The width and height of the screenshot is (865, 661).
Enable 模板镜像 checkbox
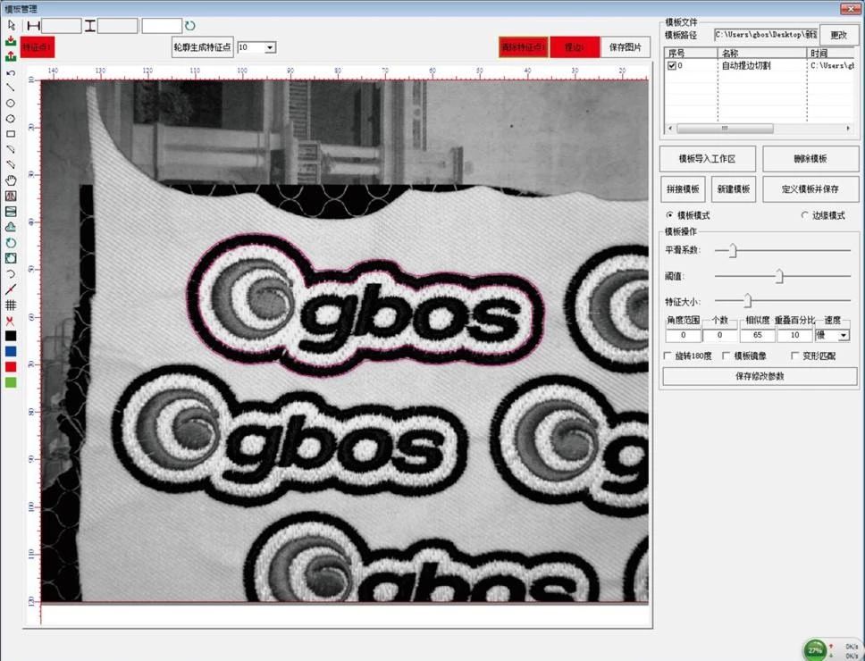click(x=726, y=356)
